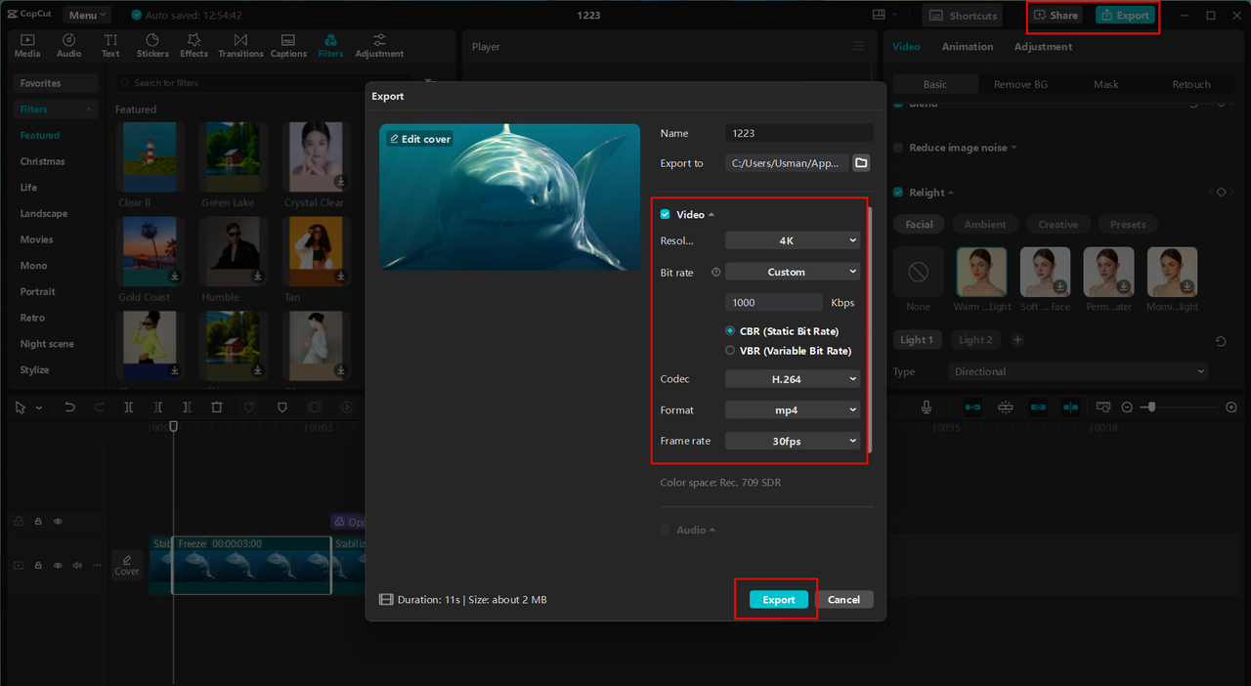
Task: Switch to the Animation tab
Action: click(x=968, y=47)
